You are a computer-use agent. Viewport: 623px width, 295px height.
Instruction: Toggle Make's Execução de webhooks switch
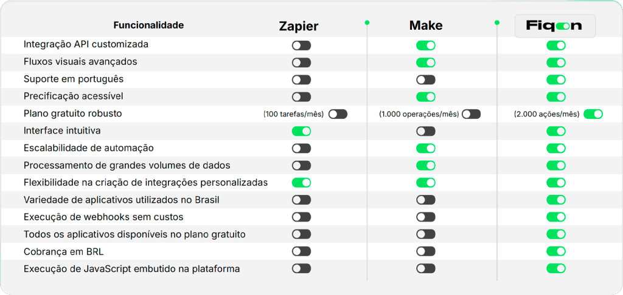pos(426,217)
